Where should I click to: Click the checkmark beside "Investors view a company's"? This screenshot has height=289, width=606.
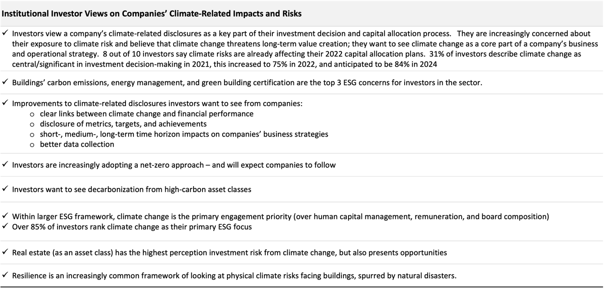[x=5, y=33]
